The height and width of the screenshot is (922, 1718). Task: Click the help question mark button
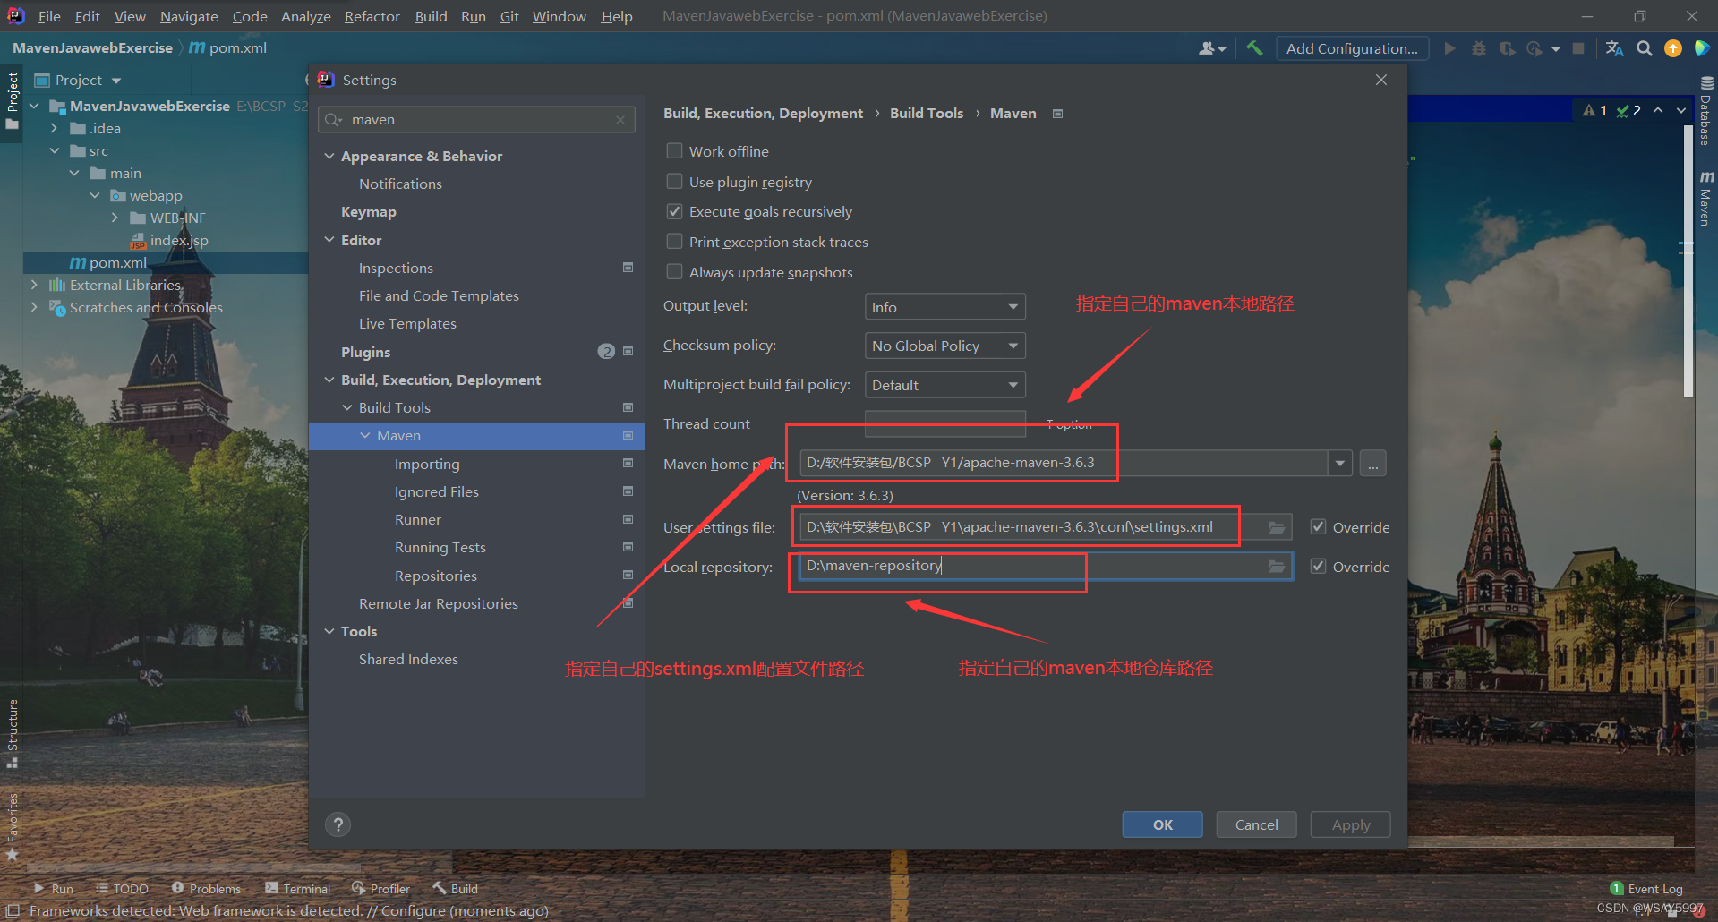tap(338, 824)
